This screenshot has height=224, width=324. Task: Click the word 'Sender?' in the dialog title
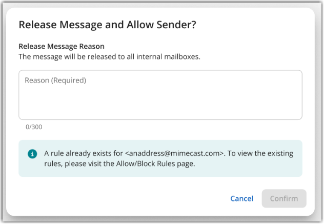pyautogui.click(x=177, y=24)
